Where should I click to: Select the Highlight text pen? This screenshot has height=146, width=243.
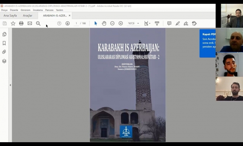tap(178, 23)
